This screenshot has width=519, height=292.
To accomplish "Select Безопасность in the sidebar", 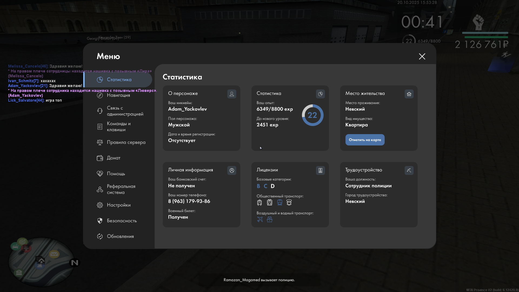I will pos(122,221).
